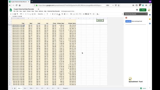Switch to the 30m sheet tab

coord(32,88)
